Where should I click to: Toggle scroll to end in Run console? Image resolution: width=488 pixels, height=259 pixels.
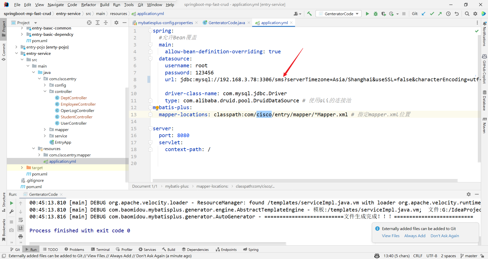click(x=21, y=228)
